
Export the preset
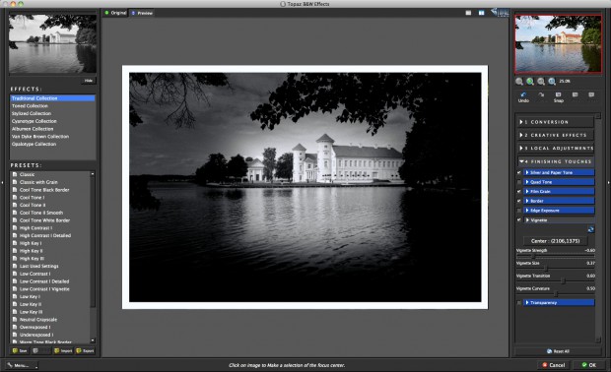(85, 350)
